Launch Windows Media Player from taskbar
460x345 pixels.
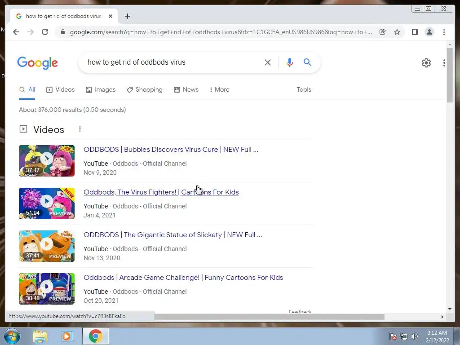tap(67, 336)
